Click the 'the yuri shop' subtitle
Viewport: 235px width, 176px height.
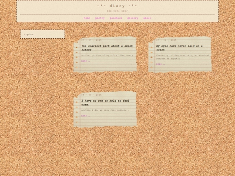117,11
